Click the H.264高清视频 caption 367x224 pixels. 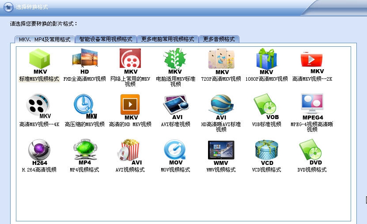39,170
